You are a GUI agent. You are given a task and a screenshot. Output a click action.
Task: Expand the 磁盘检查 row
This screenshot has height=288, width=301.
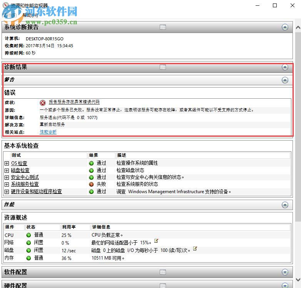pyautogui.click(x=7, y=170)
